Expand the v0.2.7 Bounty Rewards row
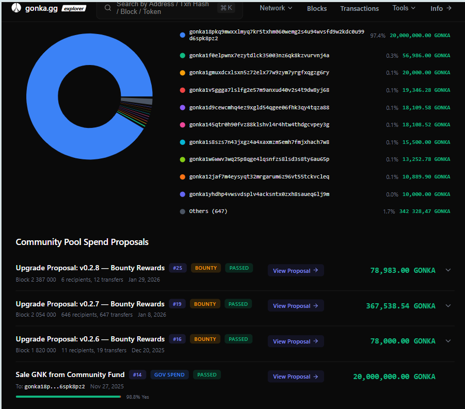 447,306
